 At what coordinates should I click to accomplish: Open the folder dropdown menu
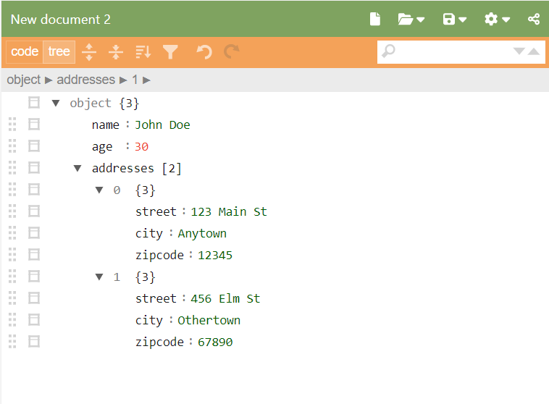click(411, 20)
